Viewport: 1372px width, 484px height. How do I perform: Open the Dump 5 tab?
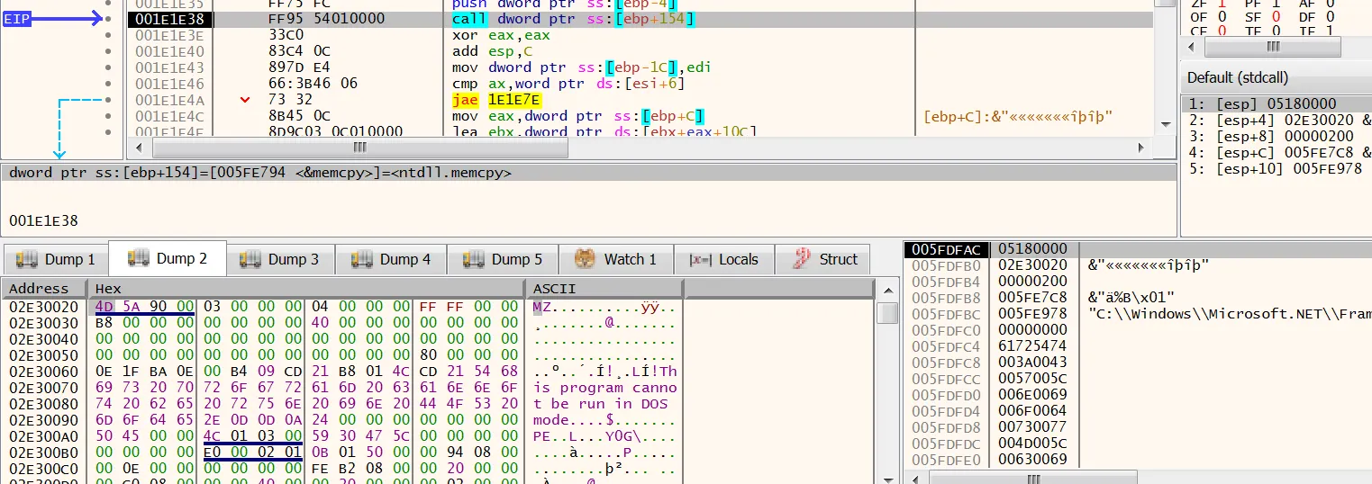(x=503, y=259)
